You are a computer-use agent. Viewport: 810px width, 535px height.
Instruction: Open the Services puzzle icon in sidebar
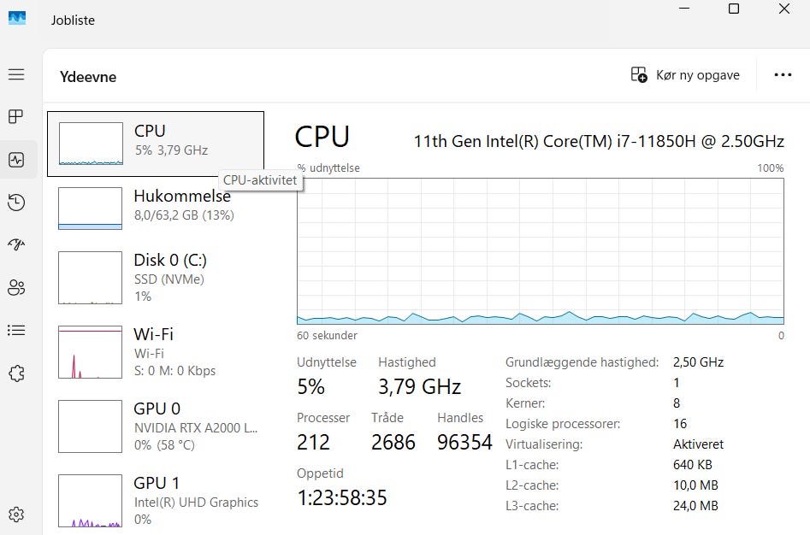point(16,373)
